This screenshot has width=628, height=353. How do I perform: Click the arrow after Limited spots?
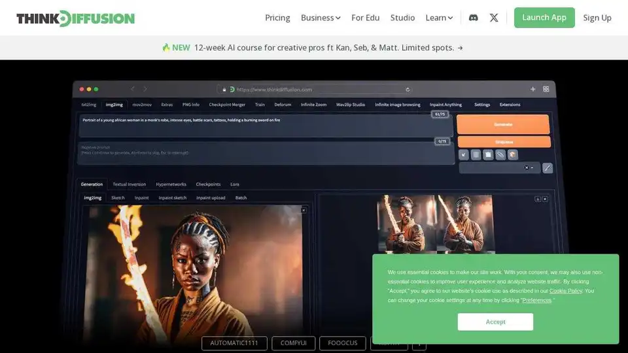pos(460,48)
